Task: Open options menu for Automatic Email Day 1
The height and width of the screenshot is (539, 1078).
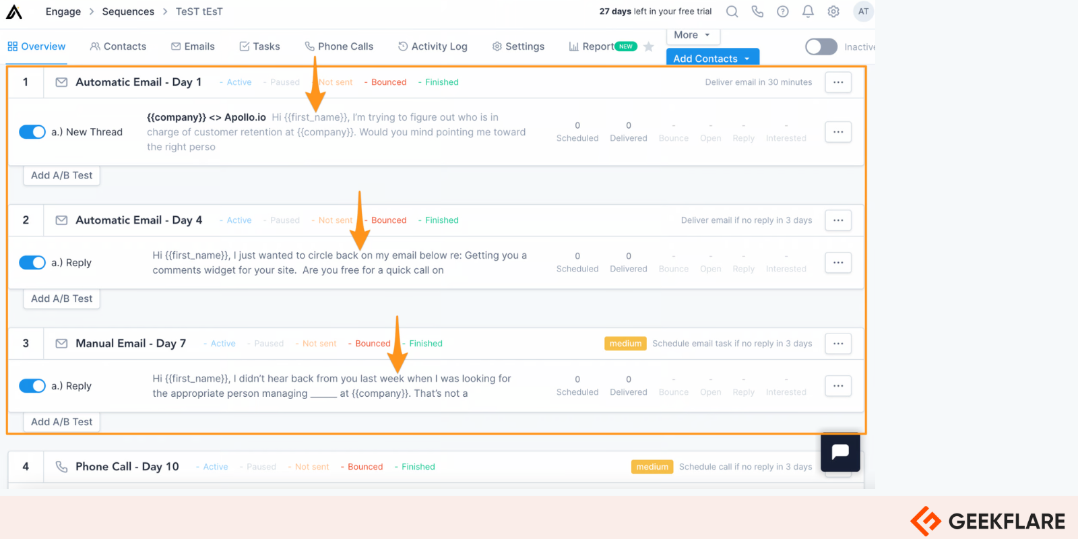Action: (x=838, y=82)
